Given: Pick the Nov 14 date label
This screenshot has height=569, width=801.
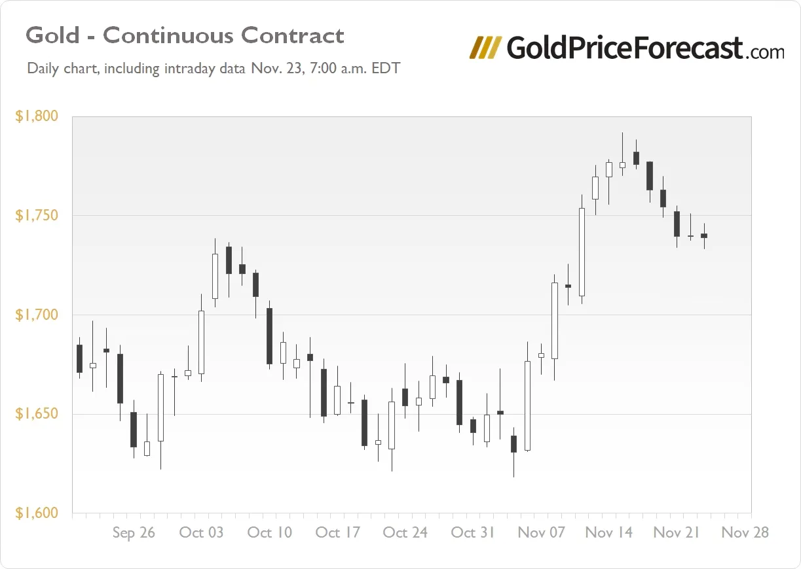Looking at the screenshot, I should click(x=609, y=532).
